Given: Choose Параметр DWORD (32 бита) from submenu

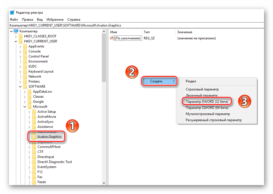Looking at the screenshot, I should click(207, 101).
